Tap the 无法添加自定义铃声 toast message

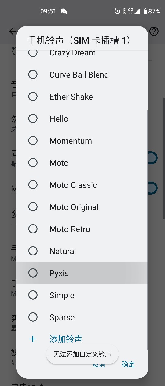tap(82, 354)
